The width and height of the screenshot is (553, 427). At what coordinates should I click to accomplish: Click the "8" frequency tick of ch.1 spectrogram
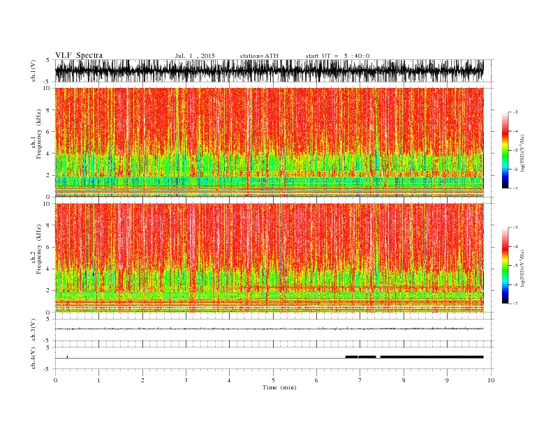pyautogui.click(x=49, y=110)
